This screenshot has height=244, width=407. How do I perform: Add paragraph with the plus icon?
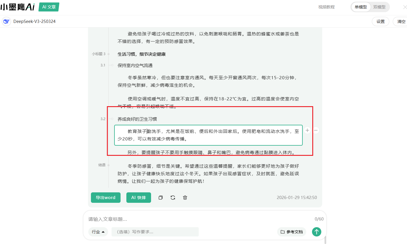pos(307,130)
